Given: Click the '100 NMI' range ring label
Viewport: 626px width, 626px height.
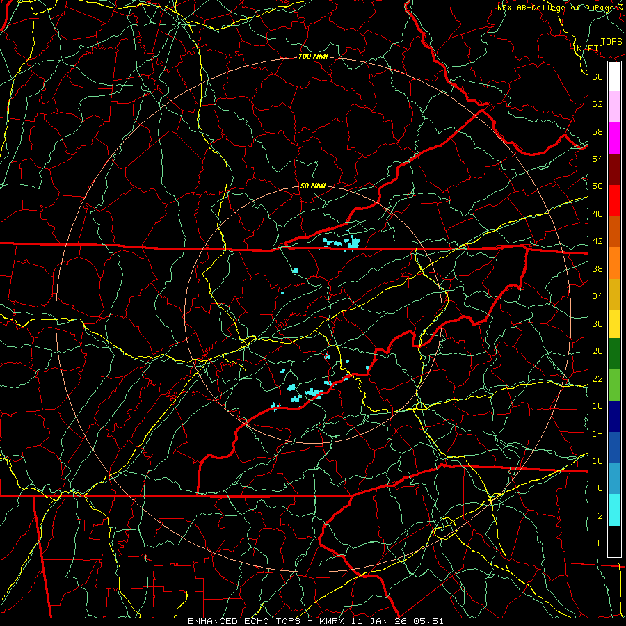Looking at the screenshot, I should click(x=313, y=57).
